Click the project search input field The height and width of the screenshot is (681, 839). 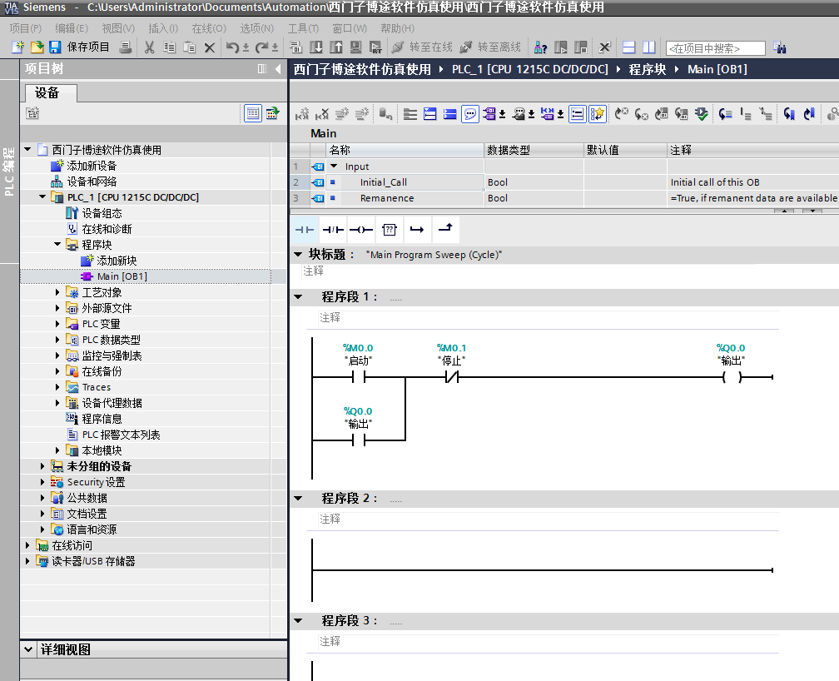[x=716, y=48]
